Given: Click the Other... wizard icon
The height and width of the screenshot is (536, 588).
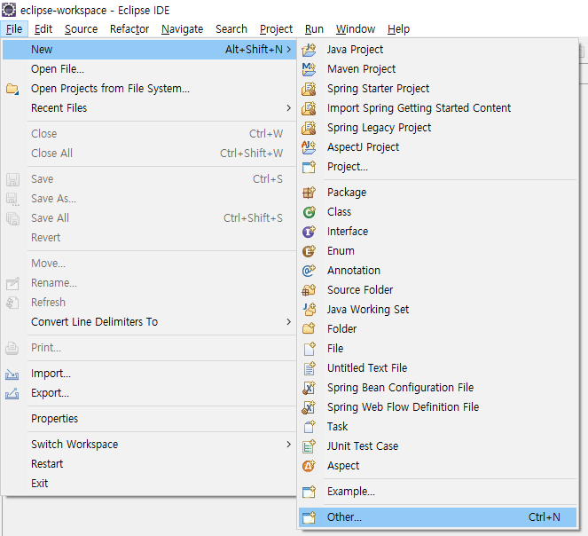Looking at the screenshot, I should point(309,517).
